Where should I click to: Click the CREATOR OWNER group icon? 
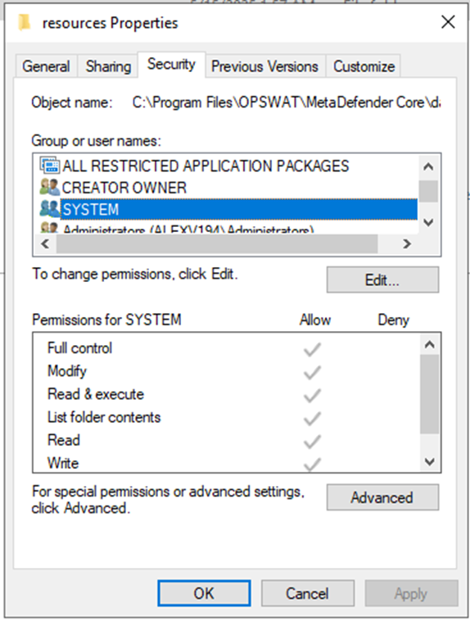coord(49,187)
